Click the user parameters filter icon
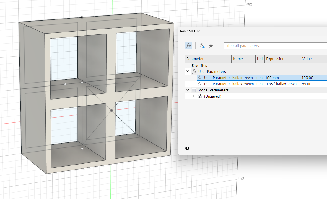327x199 pixels. point(202,46)
